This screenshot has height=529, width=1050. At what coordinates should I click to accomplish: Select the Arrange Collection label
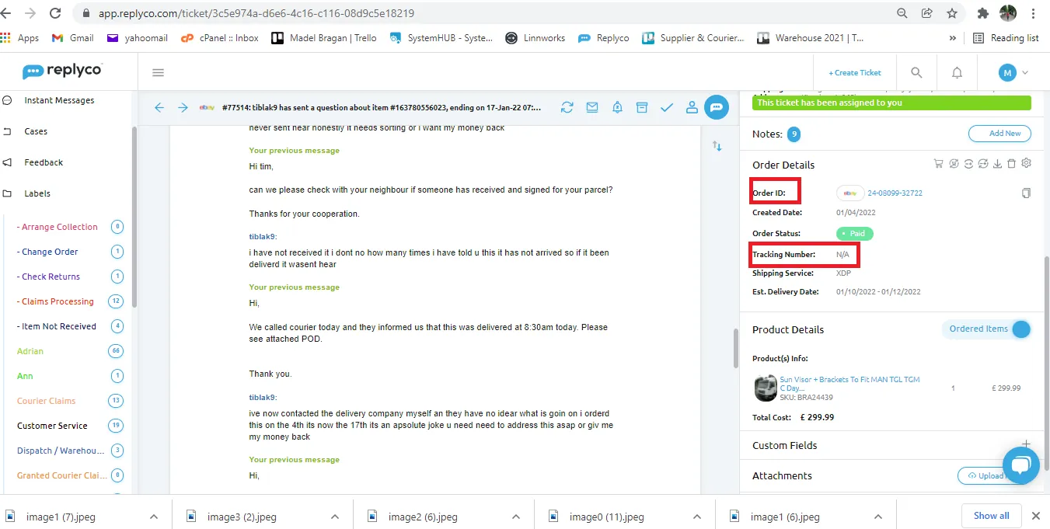click(59, 227)
